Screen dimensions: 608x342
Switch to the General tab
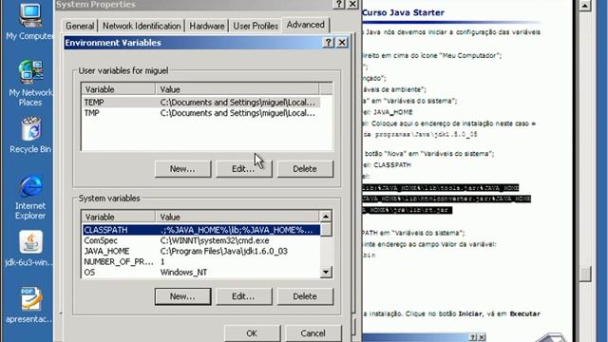[x=80, y=26]
